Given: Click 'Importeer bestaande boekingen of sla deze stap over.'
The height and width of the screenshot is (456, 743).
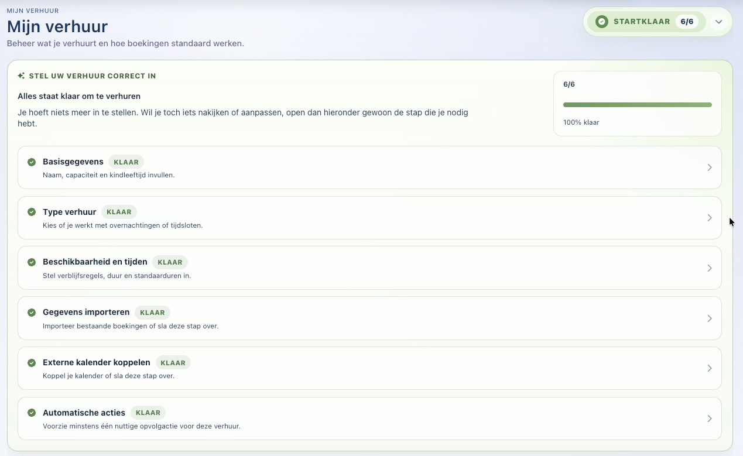Looking at the screenshot, I should coord(131,326).
